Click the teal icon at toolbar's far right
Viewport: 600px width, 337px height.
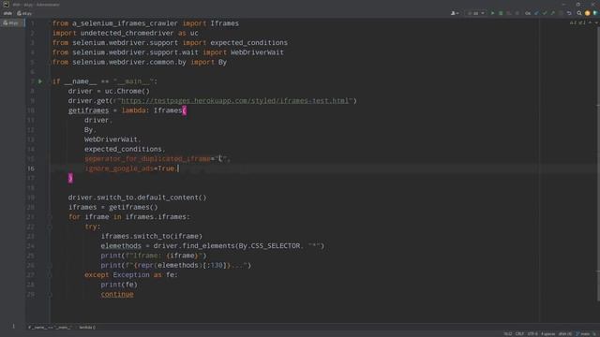(595, 13)
